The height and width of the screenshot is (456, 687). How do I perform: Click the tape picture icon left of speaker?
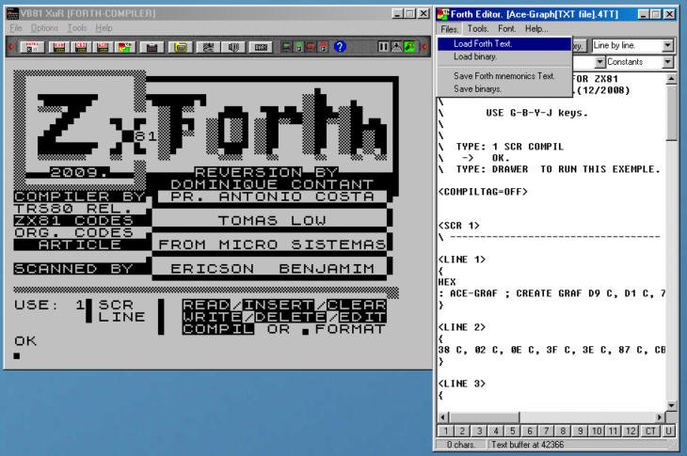click(x=208, y=47)
